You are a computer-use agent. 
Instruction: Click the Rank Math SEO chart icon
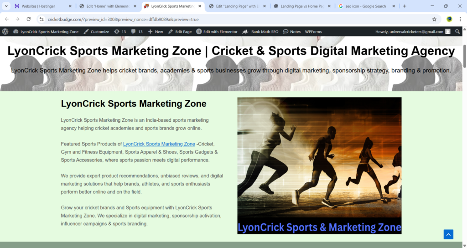245,31
